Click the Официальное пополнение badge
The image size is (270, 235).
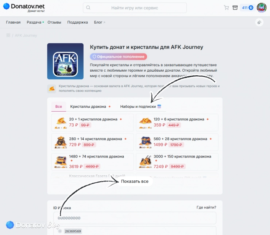pyautogui.click(x=119, y=57)
